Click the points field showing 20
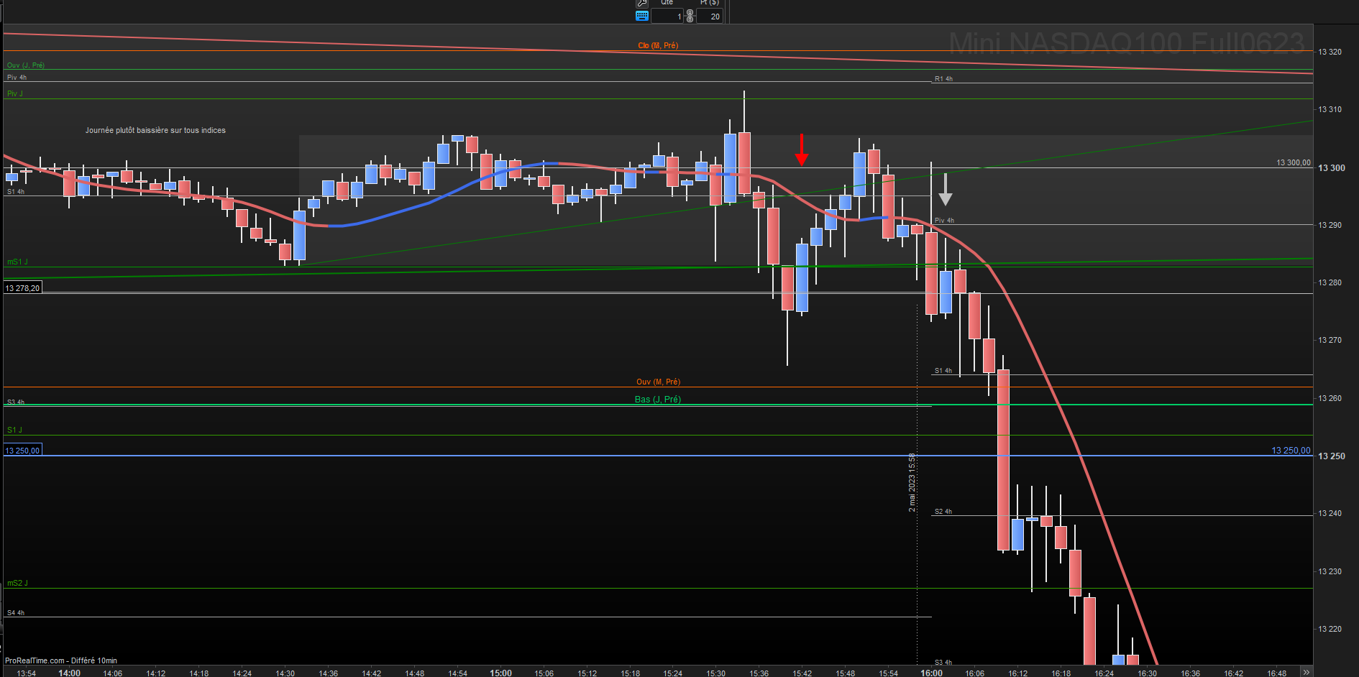1359x677 pixels. [710, 16]
